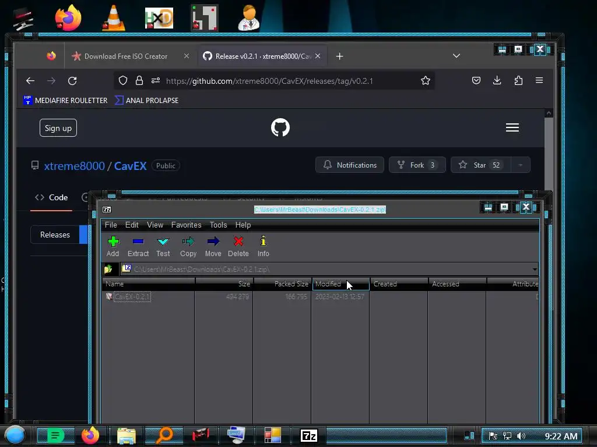Click the GitHub Sign up button
Screen dimensions: 597x447
[x=58, y=128]
